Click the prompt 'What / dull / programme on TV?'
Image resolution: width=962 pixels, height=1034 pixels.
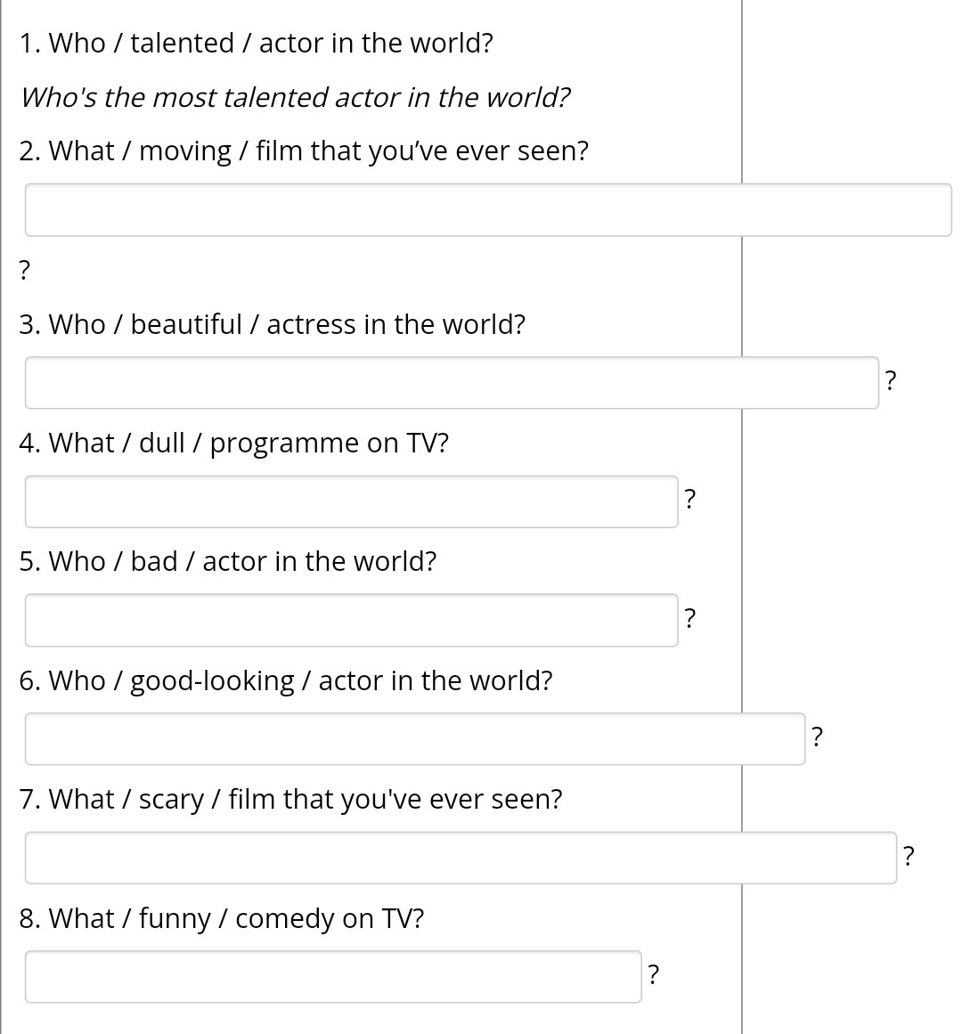tap(233, 444)
